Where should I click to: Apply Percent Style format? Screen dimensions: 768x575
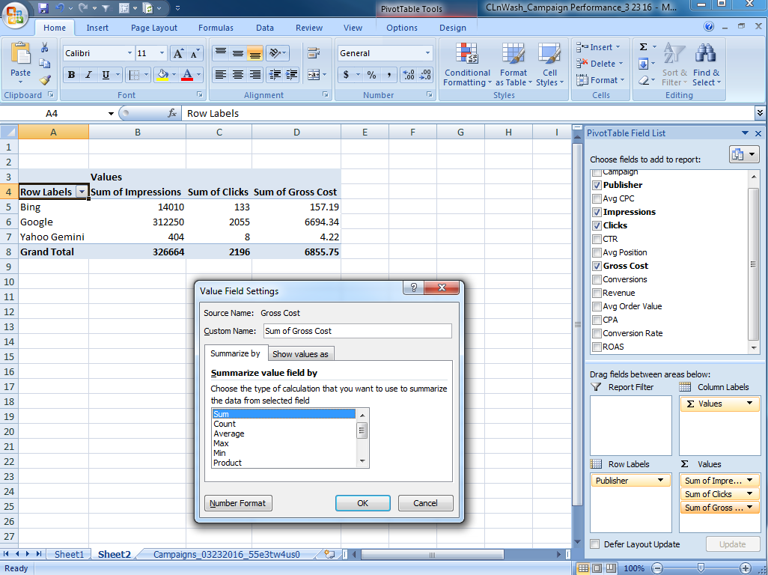click(372, 75)
